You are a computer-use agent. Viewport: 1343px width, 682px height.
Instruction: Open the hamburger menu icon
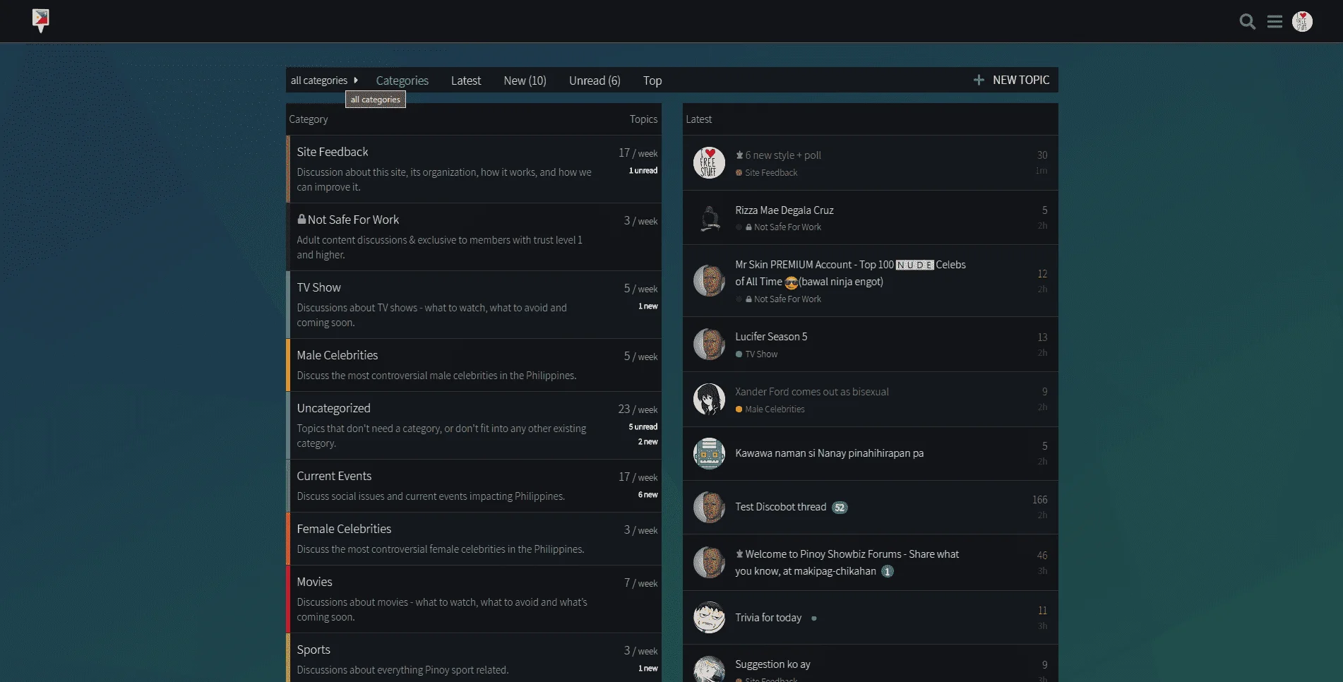click(x=1275, y=22)
